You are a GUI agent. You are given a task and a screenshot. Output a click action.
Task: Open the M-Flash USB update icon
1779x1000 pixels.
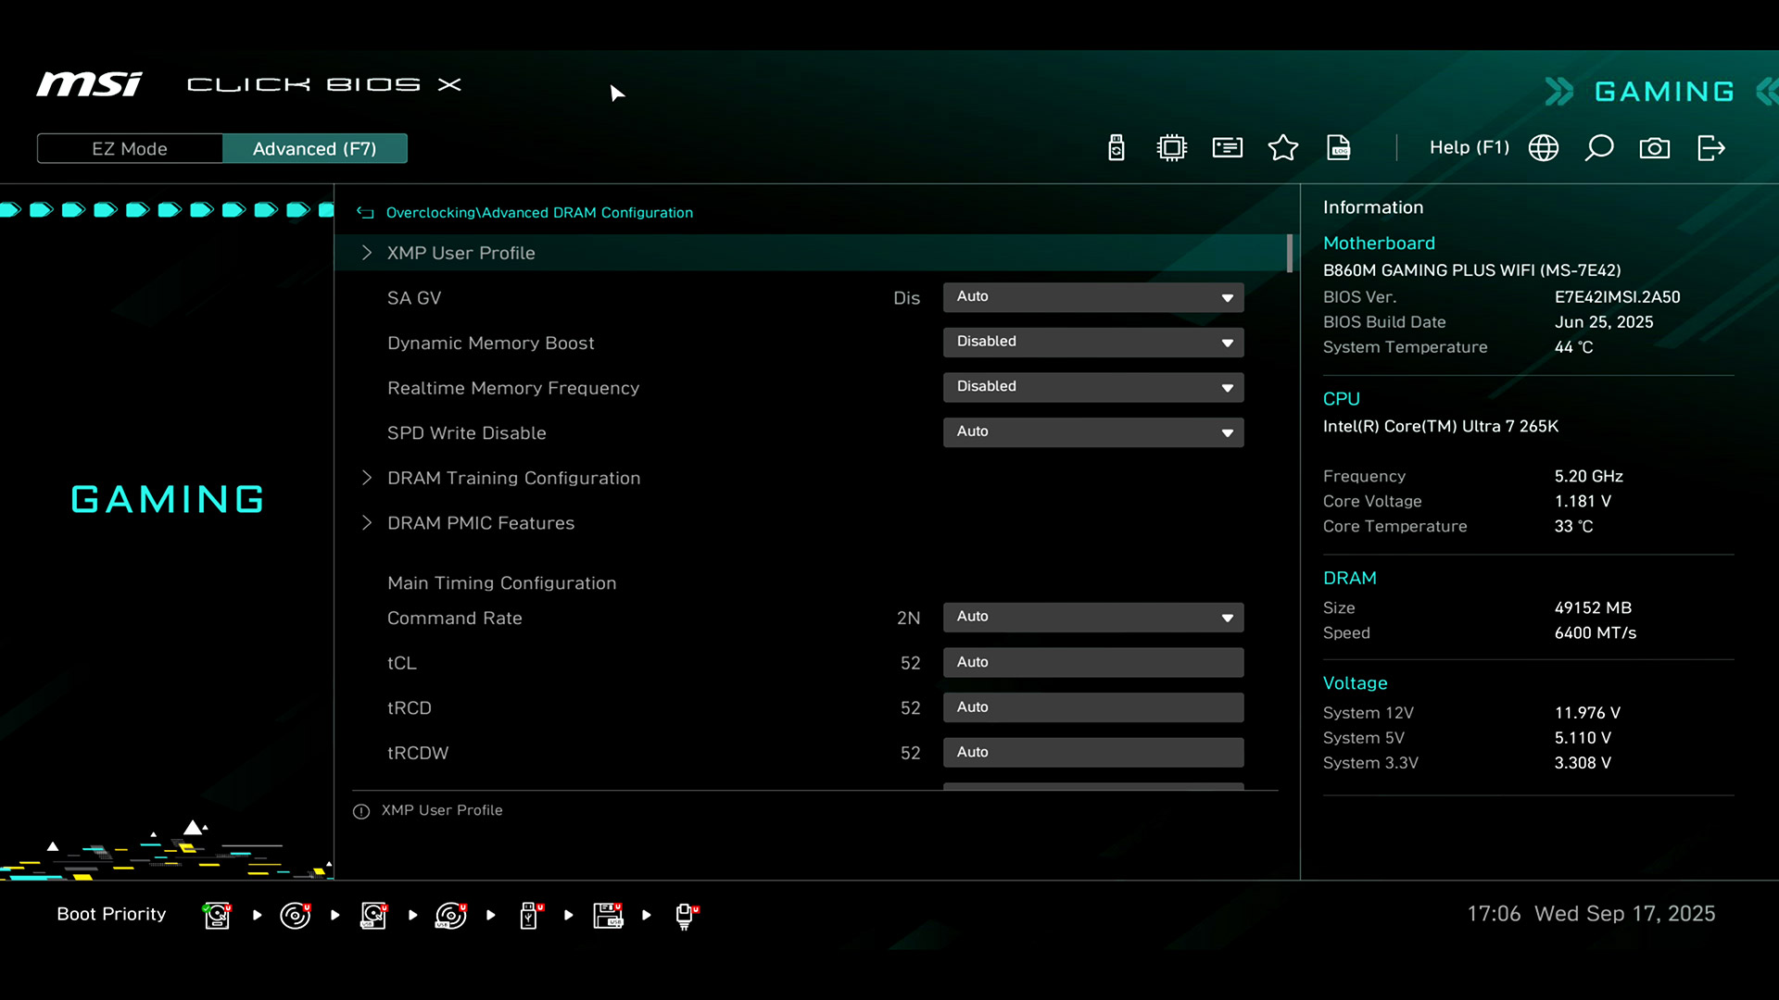pos(1117,148)
